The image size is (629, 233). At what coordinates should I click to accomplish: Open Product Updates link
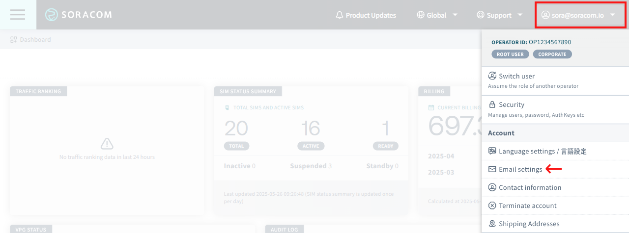[x=371, y=15]
